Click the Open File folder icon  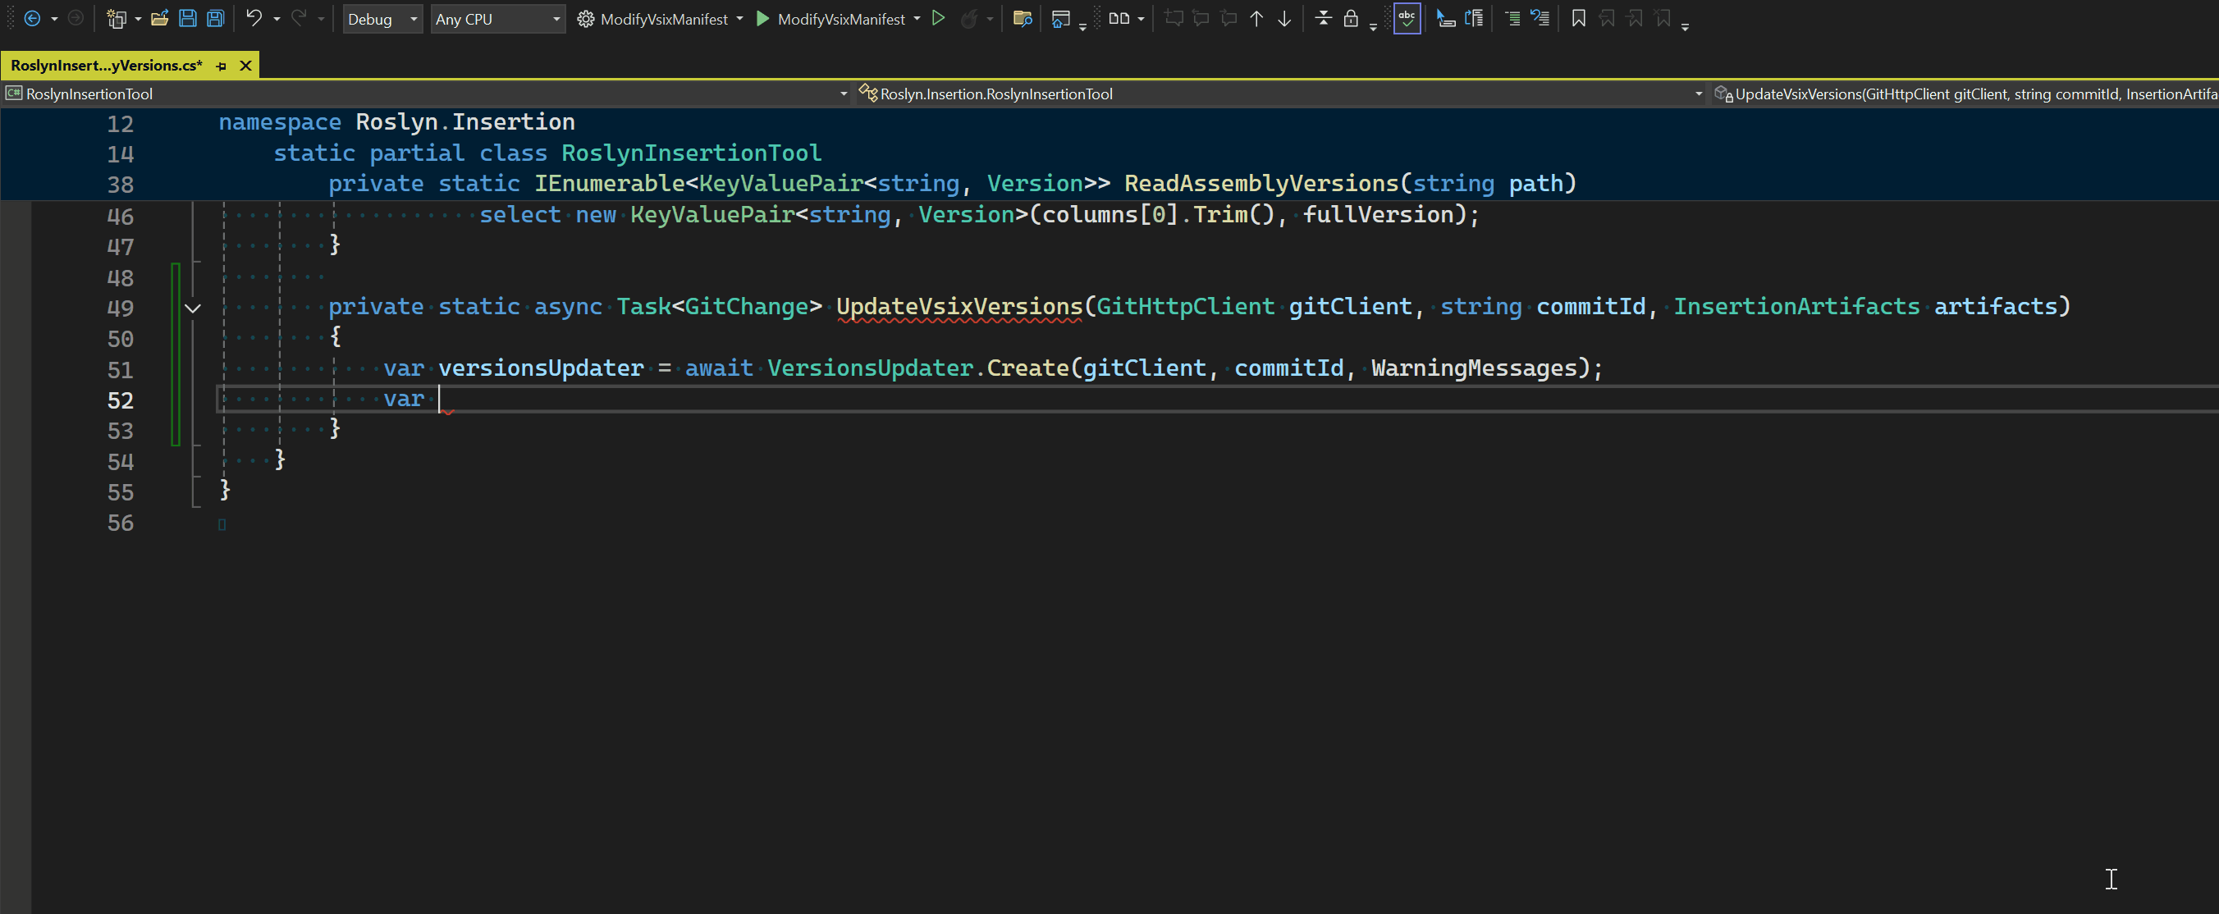tap(159, 18)
